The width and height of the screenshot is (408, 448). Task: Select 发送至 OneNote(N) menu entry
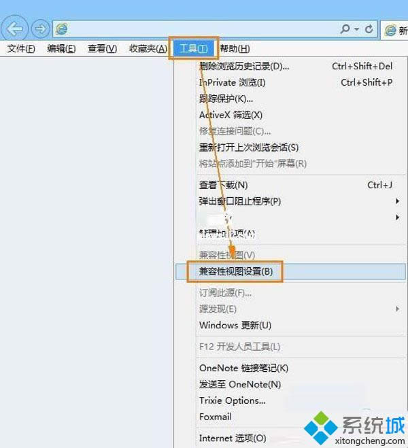(290, 384)
